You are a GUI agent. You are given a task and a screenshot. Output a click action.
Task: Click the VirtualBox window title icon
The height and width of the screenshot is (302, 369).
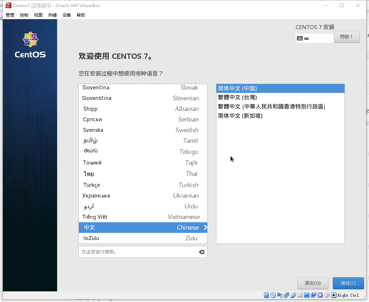click(9, 5)
